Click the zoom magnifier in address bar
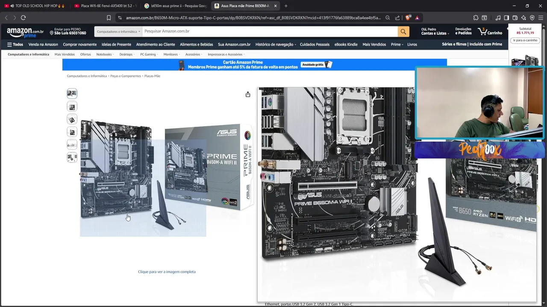Viewport: 547px width, 307px height. (388, 18)
